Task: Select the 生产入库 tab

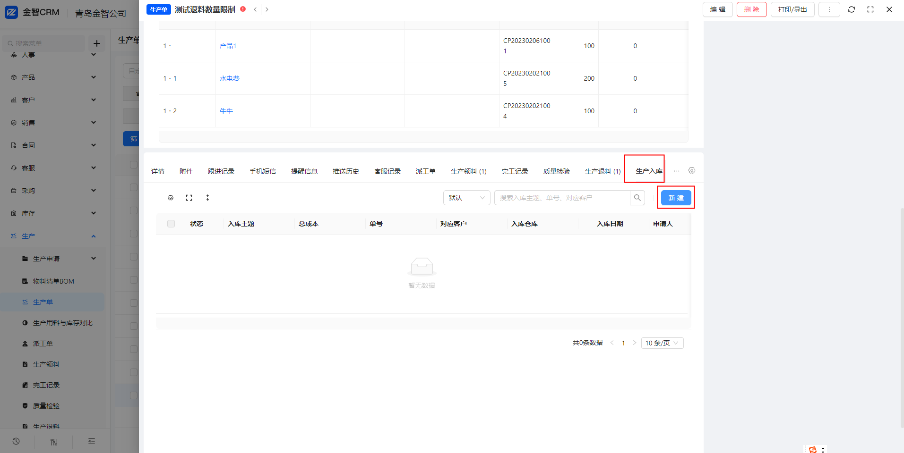Action: [649, 171]
